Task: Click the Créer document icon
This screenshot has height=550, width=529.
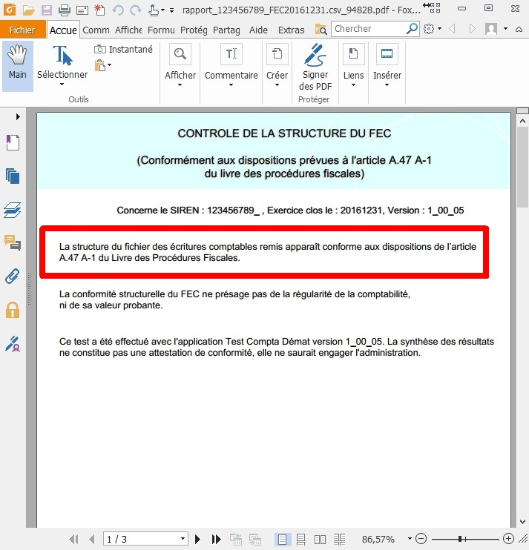Action: (277, 54)
